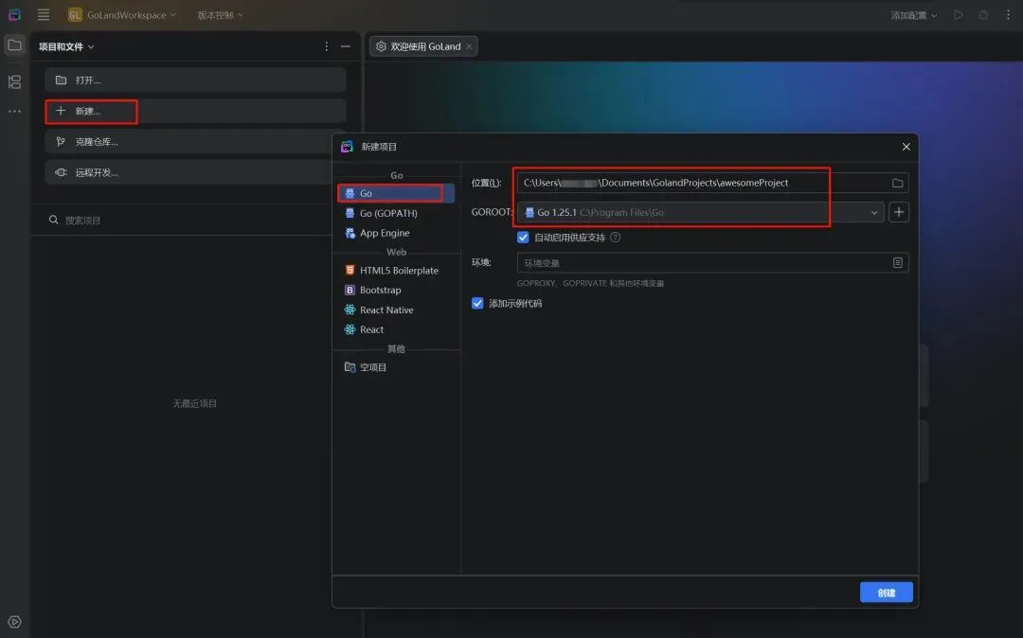Click the GoLand logo icon
The height and width of the screenshot is (638, 1023).
14,14
